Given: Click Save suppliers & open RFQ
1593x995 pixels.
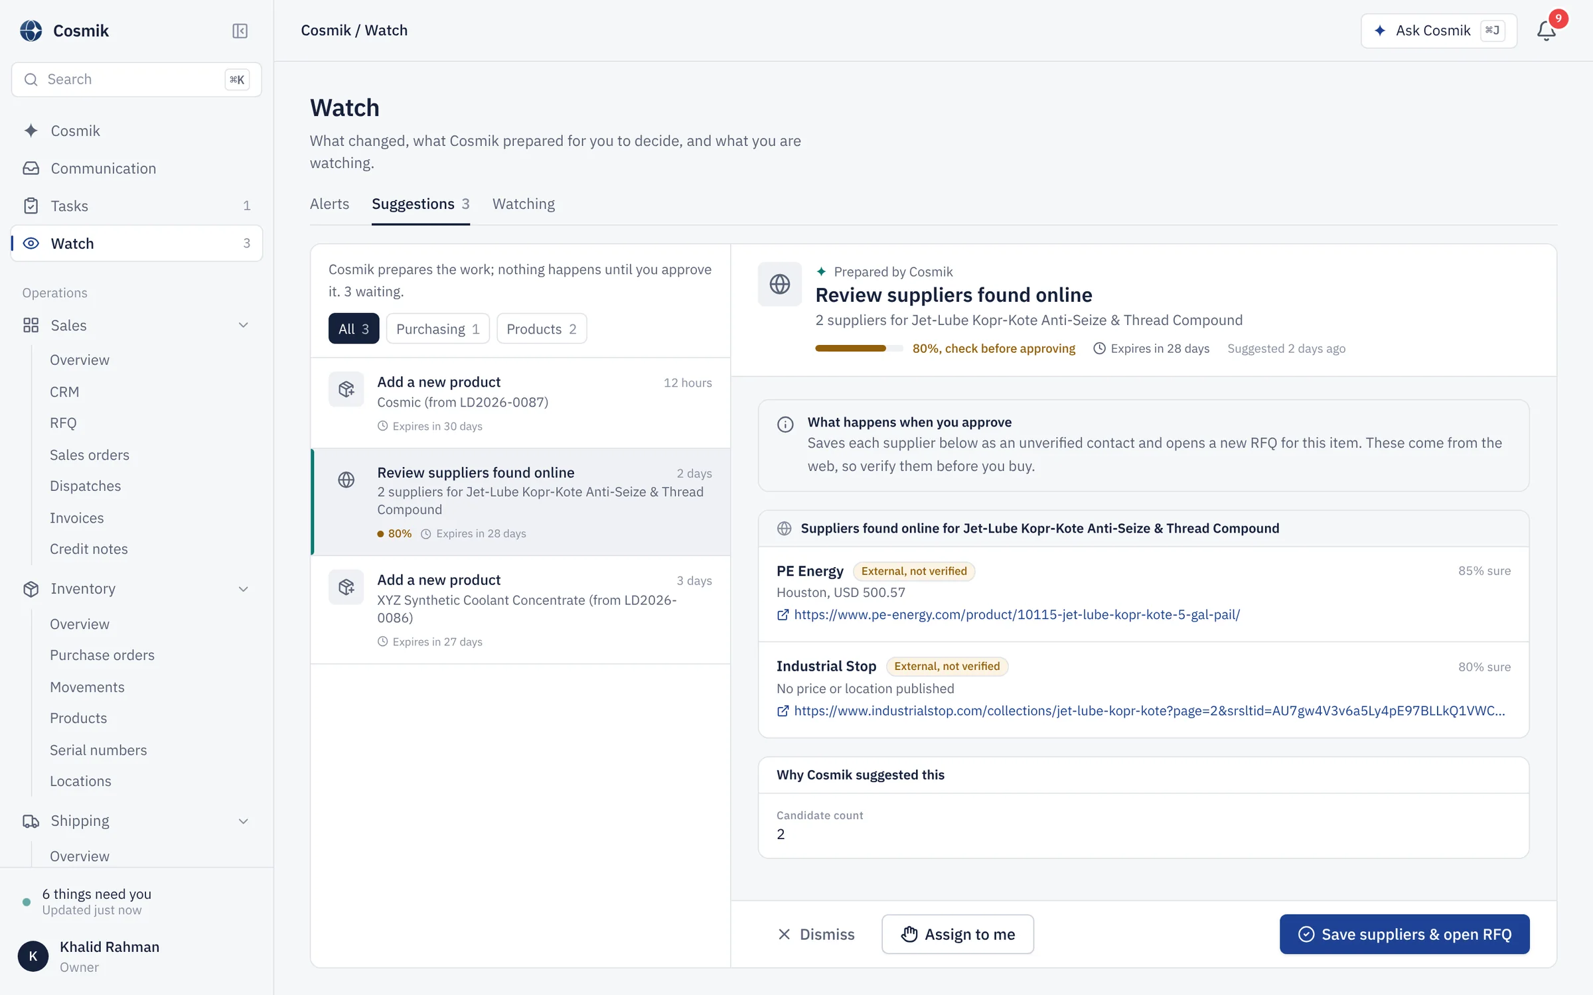Looking at the screenshot, I should [x=1404, y=934].
